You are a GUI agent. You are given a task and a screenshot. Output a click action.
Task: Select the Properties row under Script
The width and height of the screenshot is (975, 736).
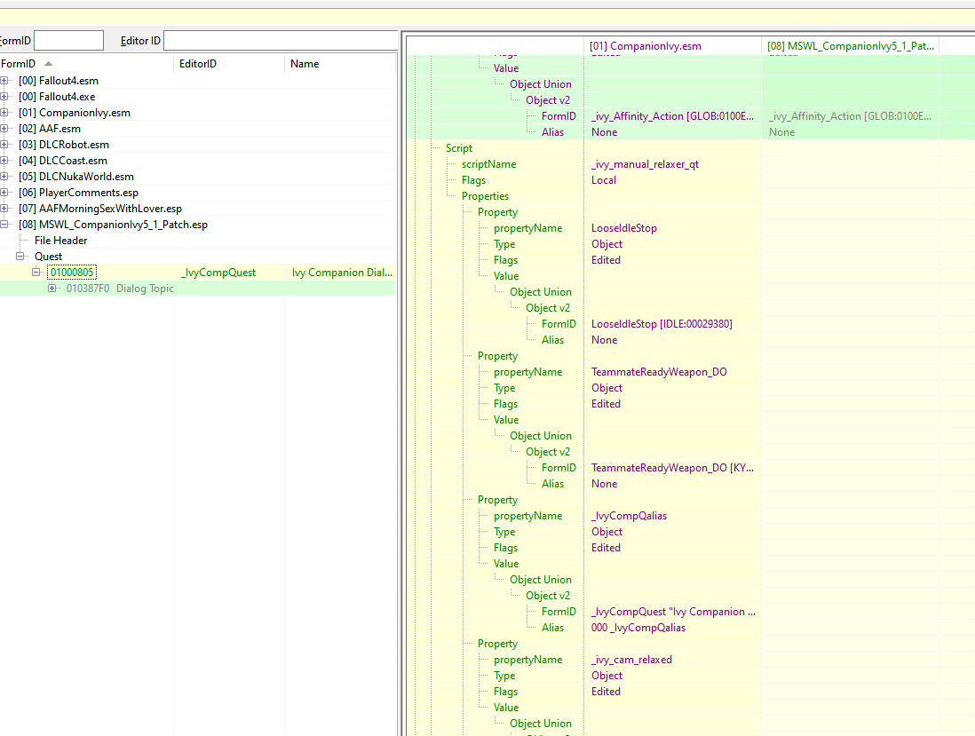tap(485, 196)
